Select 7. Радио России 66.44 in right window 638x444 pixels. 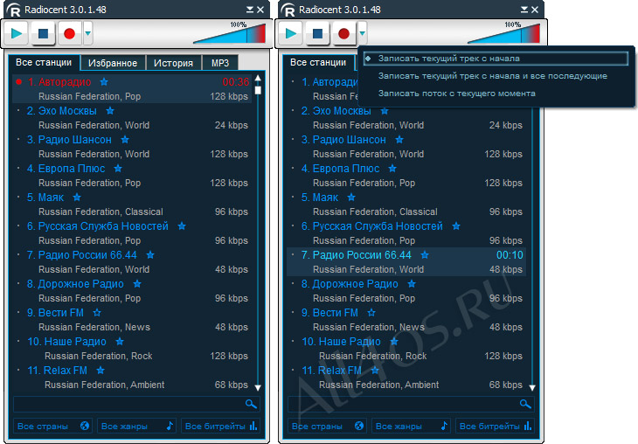(407, 262)
